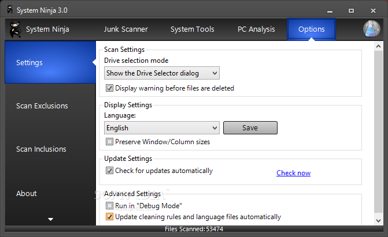Click the ninja icon in the title bar

click(8, 9)
